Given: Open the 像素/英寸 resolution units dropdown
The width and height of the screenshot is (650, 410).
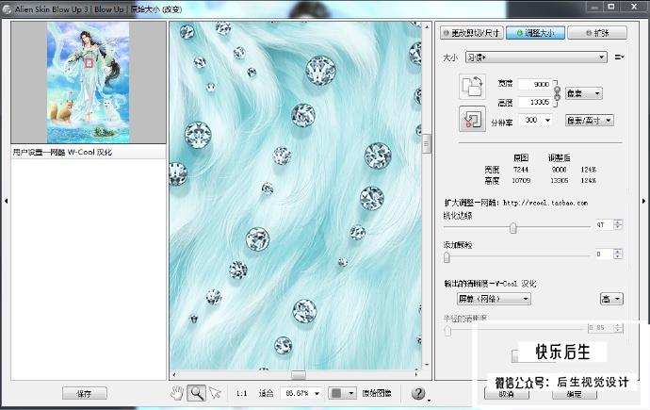Looking at the screenshot, I should click(x=590, y=121).
